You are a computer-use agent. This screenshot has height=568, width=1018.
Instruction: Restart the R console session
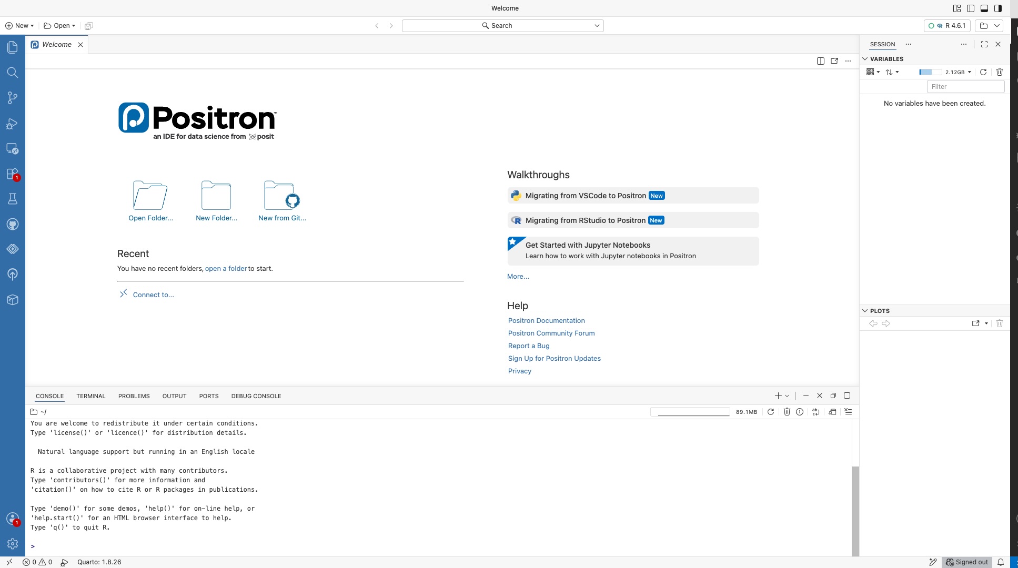click(771, 412)
